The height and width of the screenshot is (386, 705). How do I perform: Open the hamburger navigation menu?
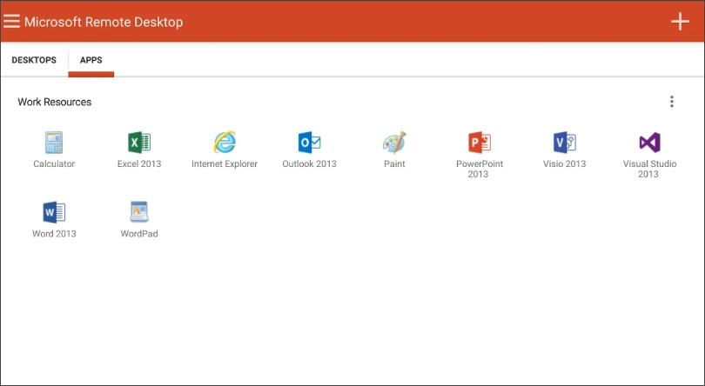(11, 21)
